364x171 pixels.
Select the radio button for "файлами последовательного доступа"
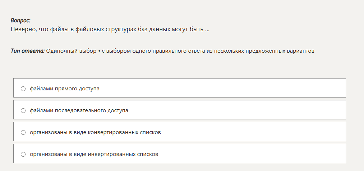click(23, 110)
